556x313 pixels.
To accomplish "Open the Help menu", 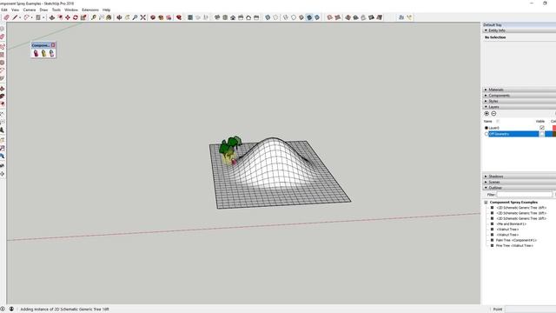I will pos(106,10).
